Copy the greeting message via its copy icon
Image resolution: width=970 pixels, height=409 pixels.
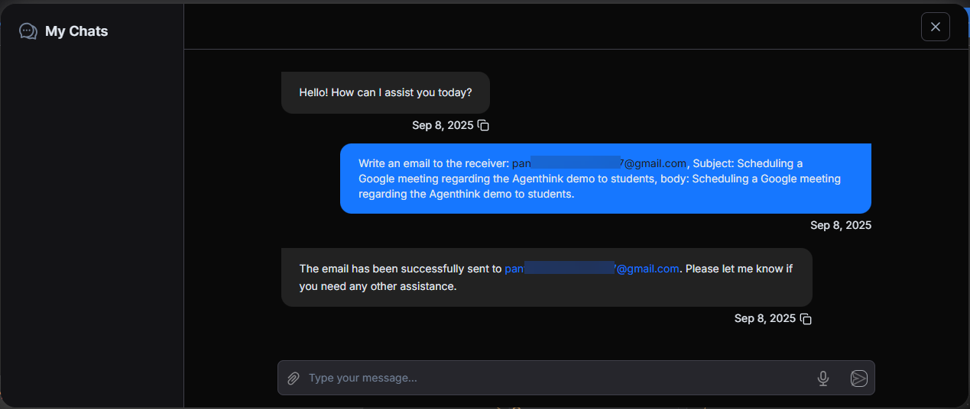[483, 125]
